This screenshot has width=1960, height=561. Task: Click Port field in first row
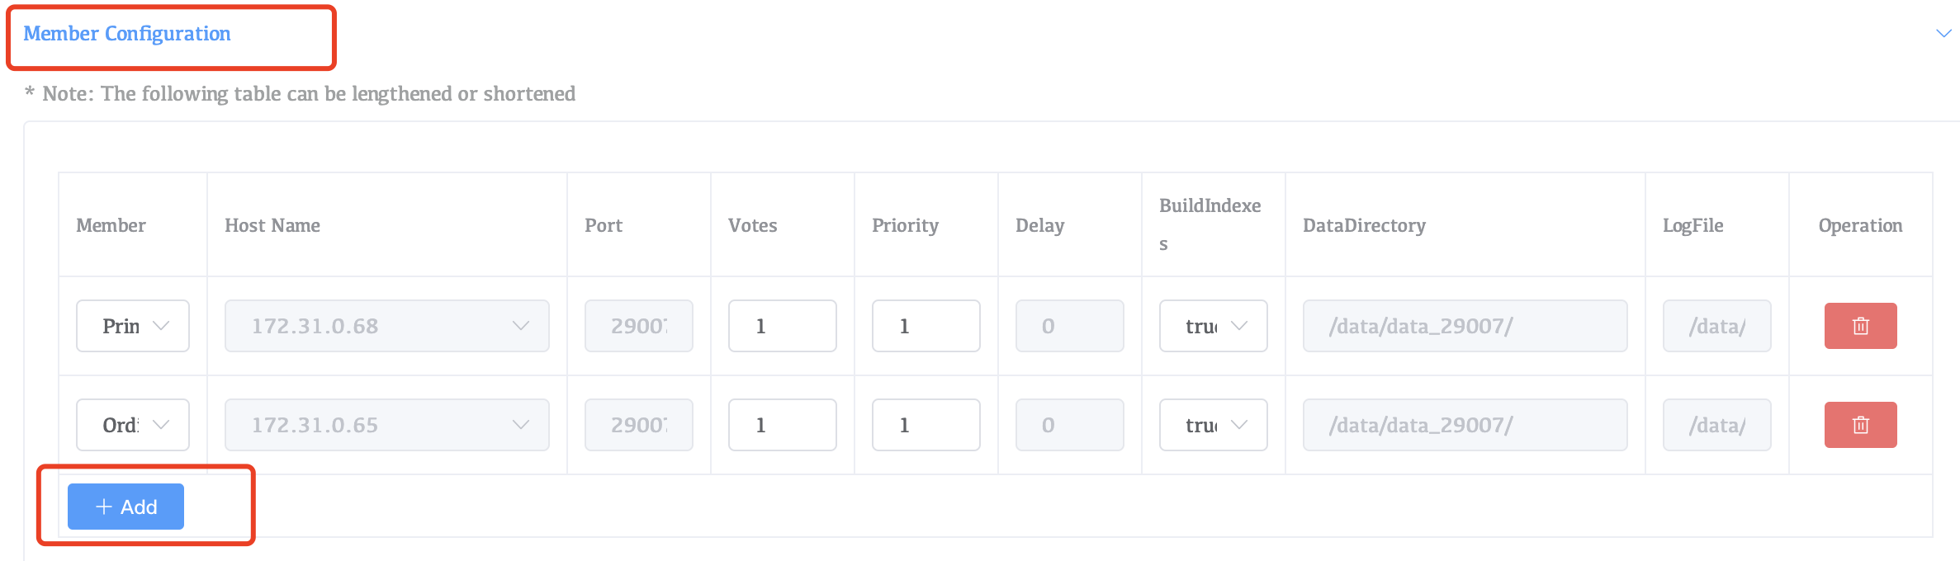(638, 326)
